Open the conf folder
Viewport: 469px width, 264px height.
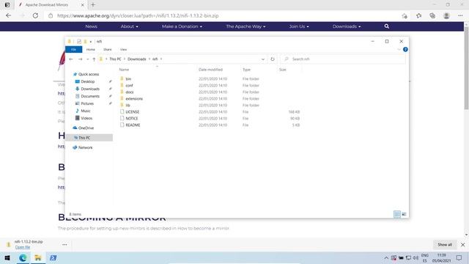[x=129, y=85]
